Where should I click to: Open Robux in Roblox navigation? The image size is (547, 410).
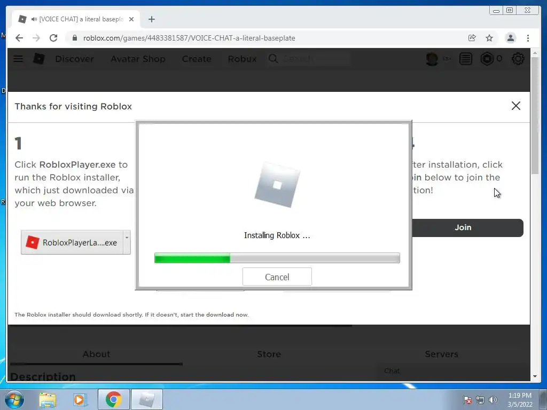click(x=242, y=59)
